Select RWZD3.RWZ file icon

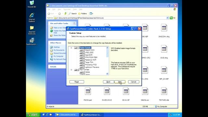[x=107, y=91]
